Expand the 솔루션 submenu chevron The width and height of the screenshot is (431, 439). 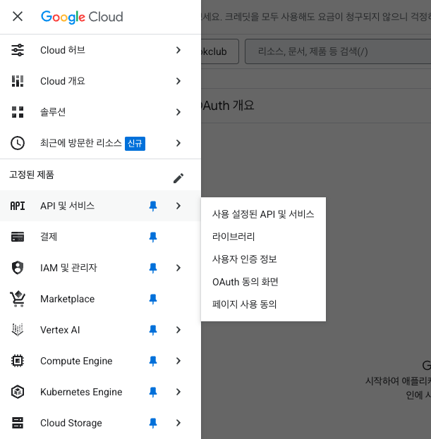178,112
